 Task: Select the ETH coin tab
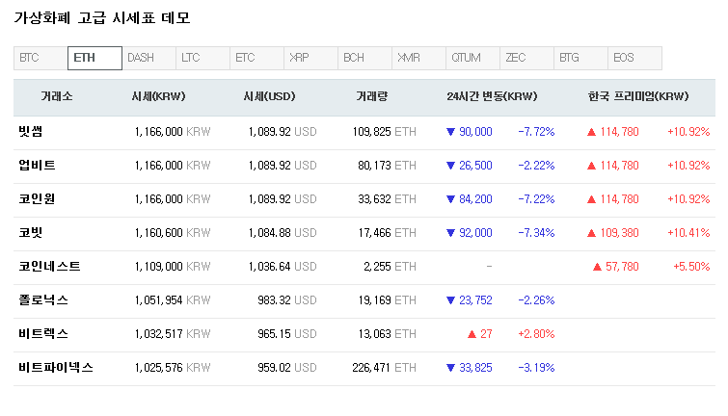[x=94, y=59]
